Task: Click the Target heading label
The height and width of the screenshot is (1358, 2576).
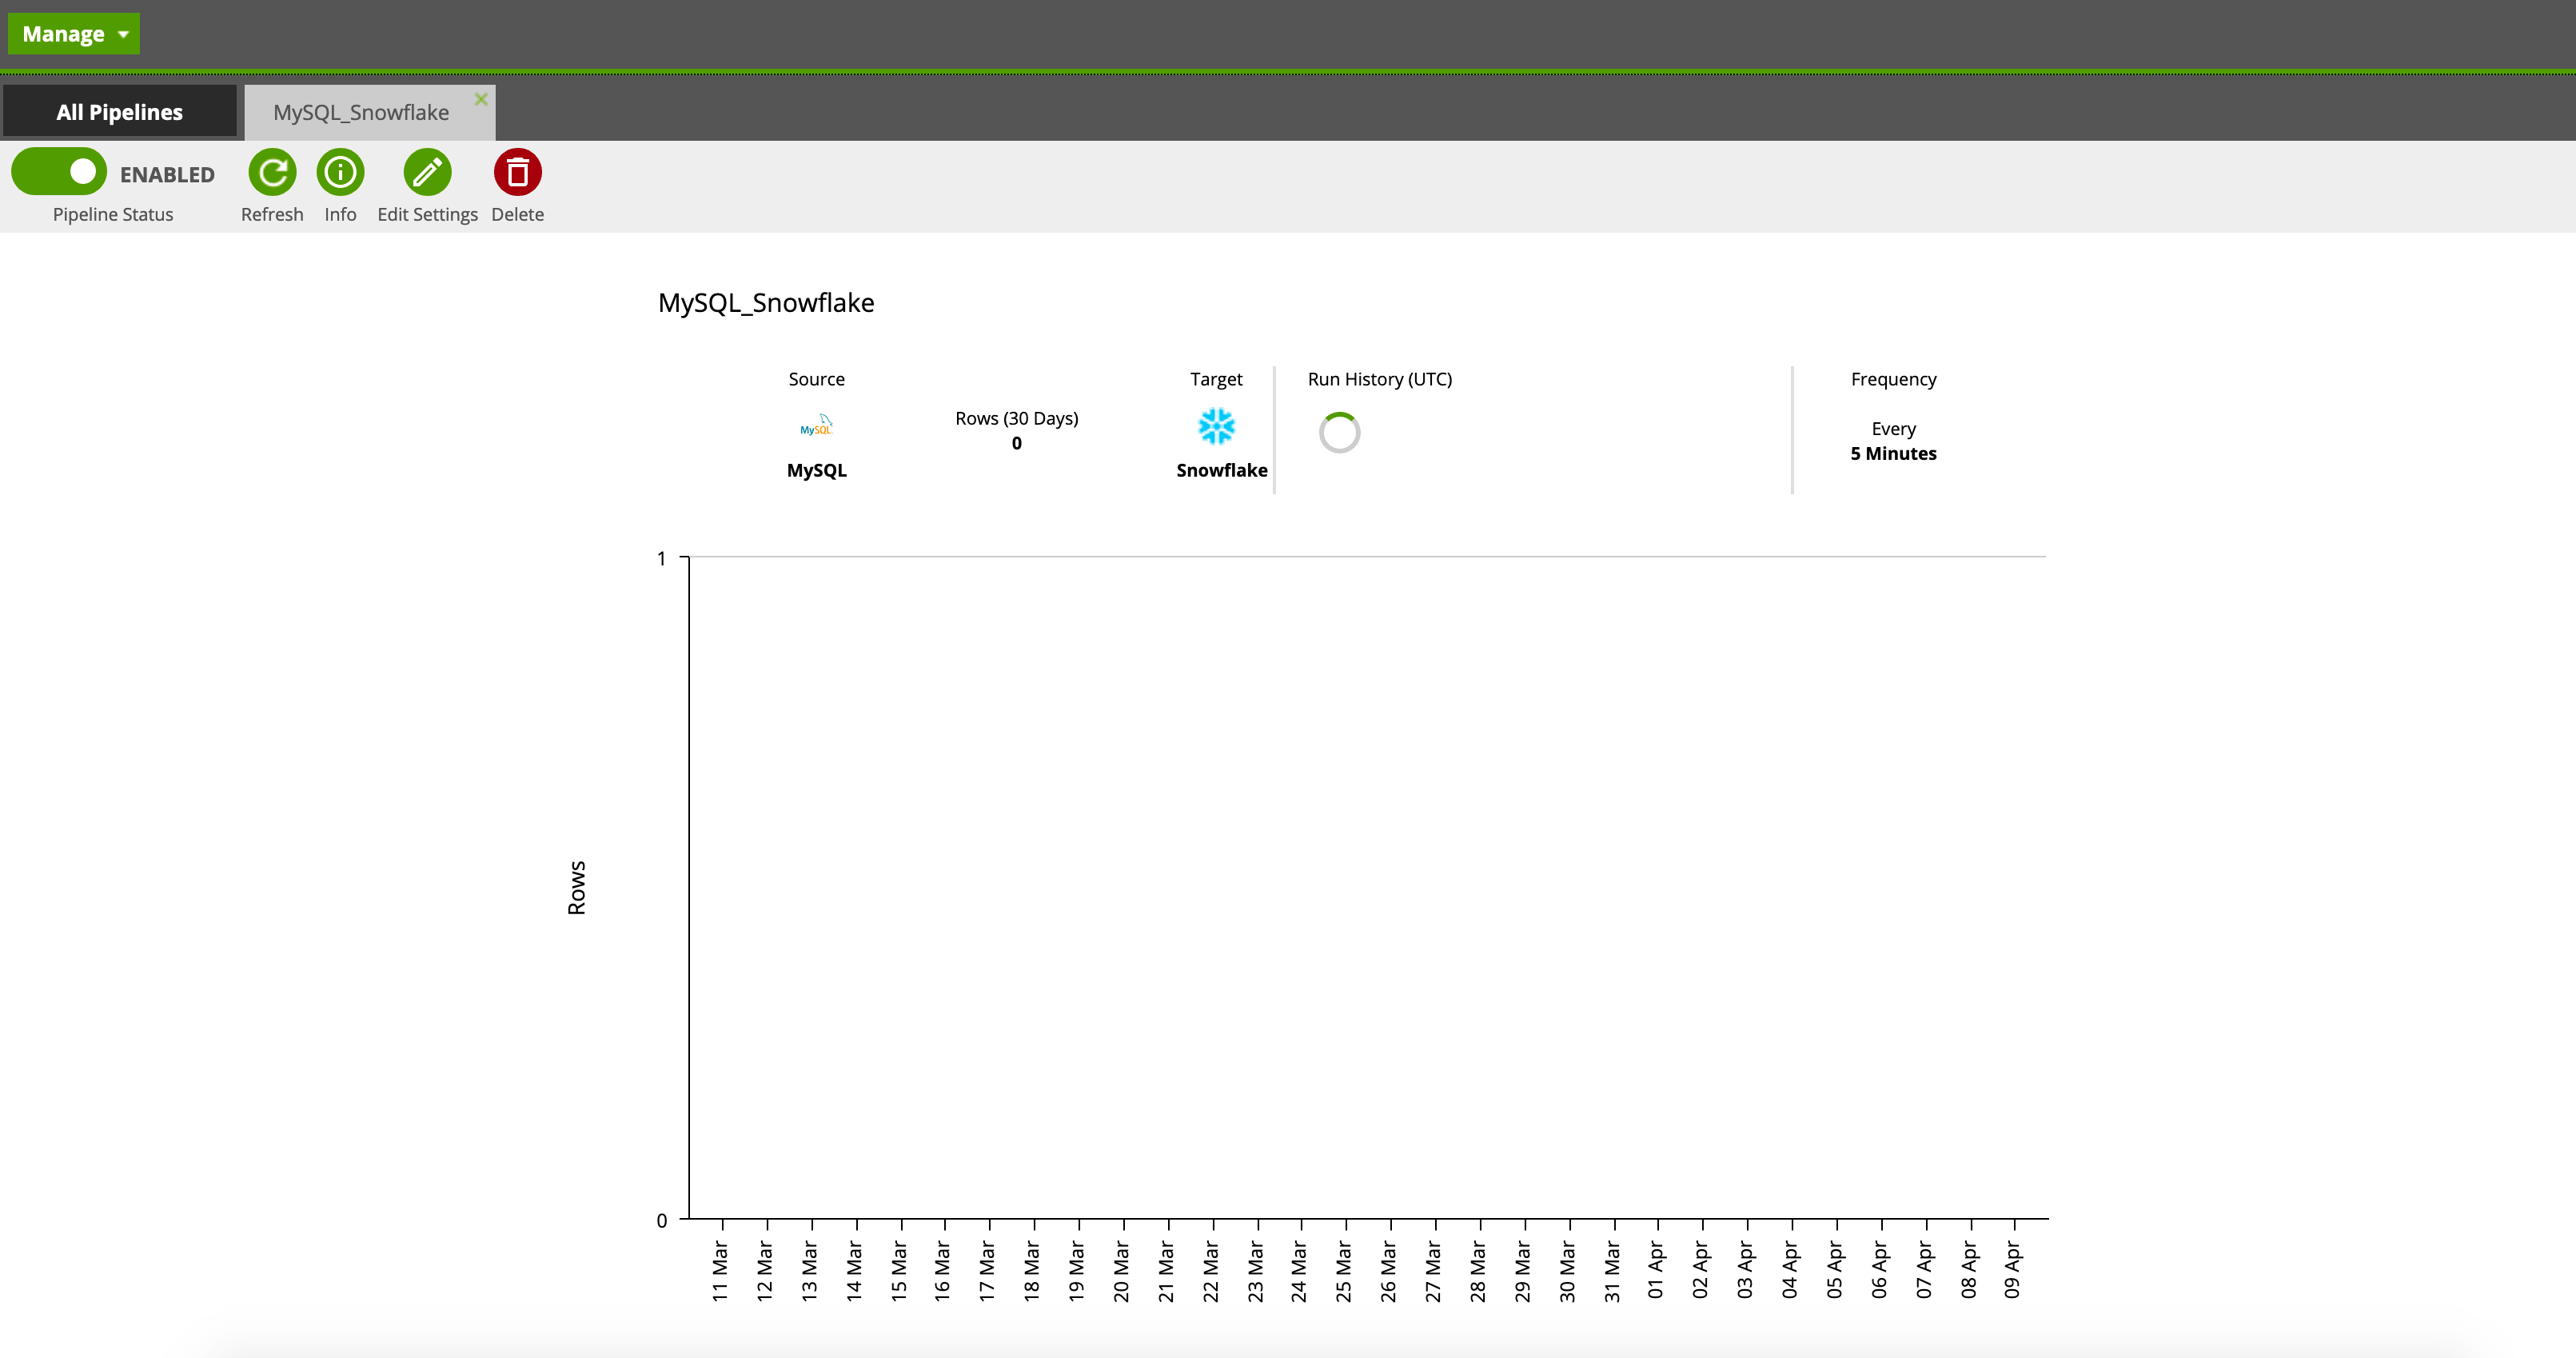Action: [x=1216, y=379]
